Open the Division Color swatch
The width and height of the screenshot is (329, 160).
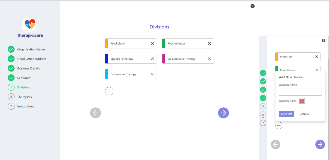(302, 101)
